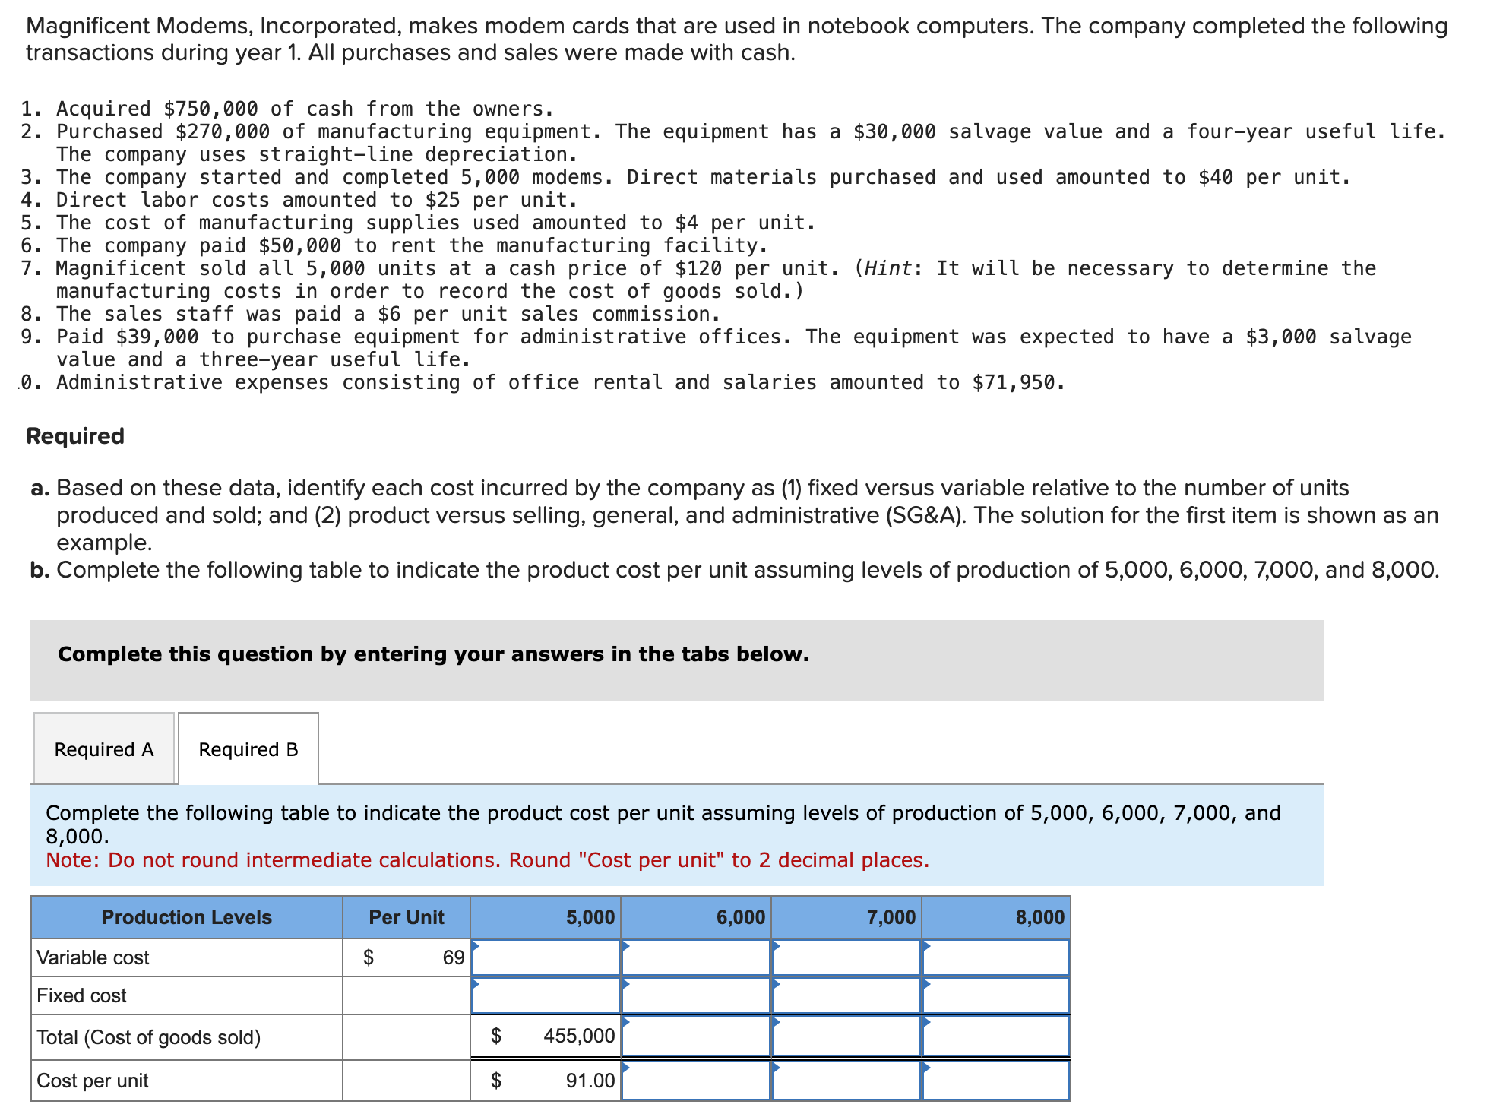Click Variable cost input for 7,000 units
Viewport: 1506px width, 1114px height.
point(846,957)
